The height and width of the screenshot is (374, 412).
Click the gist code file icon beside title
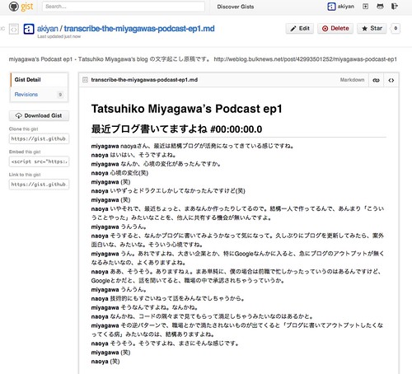14,29
